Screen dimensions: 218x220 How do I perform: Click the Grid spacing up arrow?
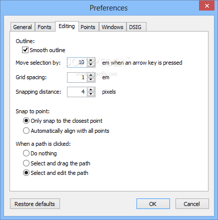pyautogui.click(x=91, y=75)
